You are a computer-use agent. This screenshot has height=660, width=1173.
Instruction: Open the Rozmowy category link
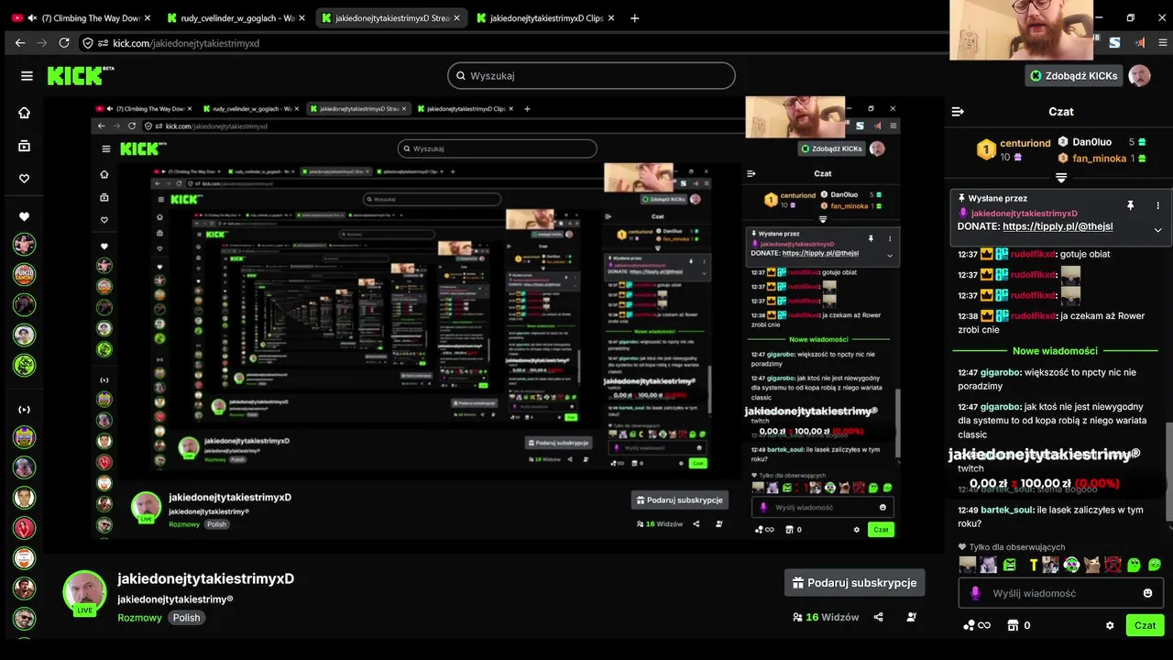coord(139,618)
